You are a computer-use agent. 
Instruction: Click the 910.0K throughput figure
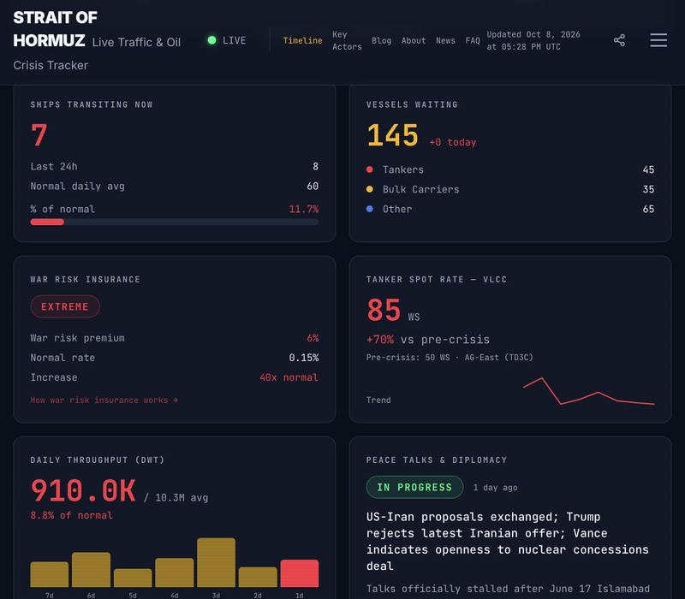[83, 490]
